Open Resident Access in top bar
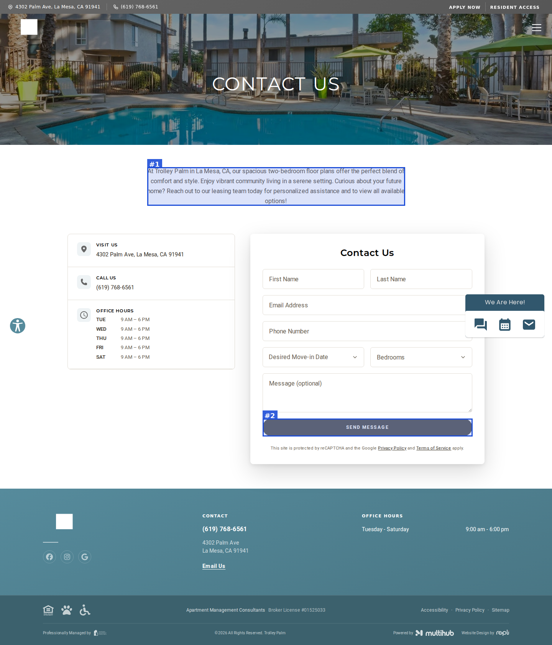 click(x=514, y=7)
